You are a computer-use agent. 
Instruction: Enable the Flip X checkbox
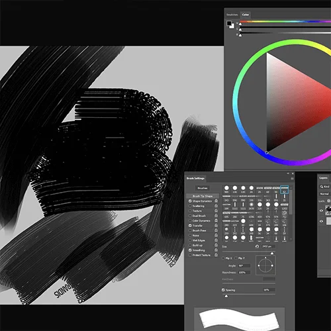[x=223, y=258]
